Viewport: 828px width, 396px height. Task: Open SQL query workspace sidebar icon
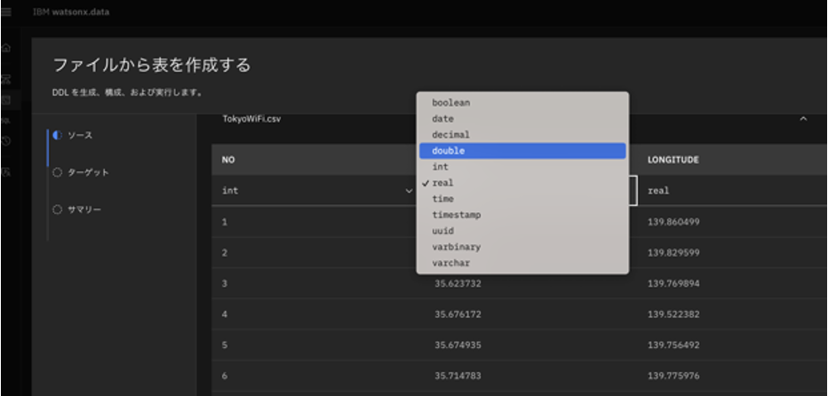[6, 121]
